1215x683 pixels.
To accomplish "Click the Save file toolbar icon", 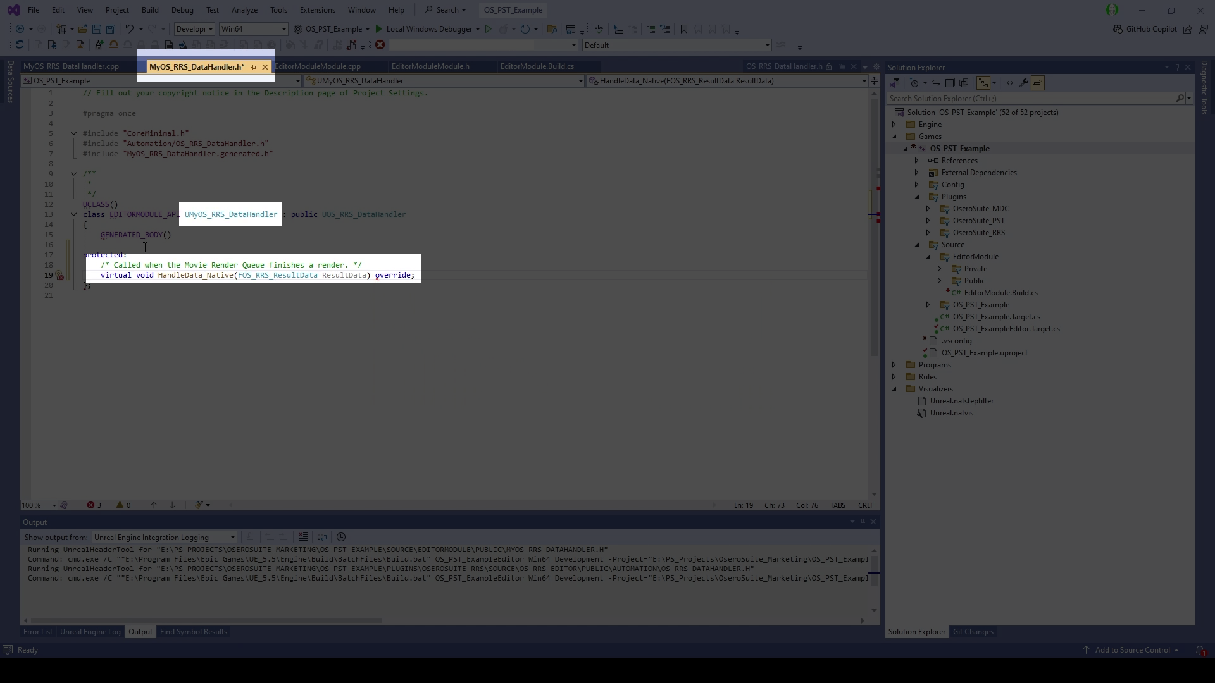I will (x=97, y=29).
